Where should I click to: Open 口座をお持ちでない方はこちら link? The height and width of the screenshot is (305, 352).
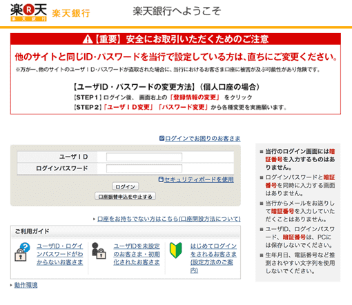169,219
